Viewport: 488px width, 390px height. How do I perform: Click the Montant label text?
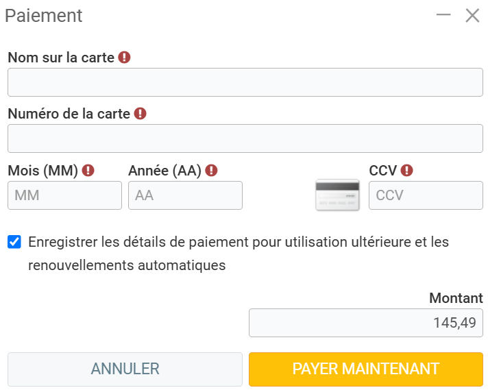(x=456, y=298)
